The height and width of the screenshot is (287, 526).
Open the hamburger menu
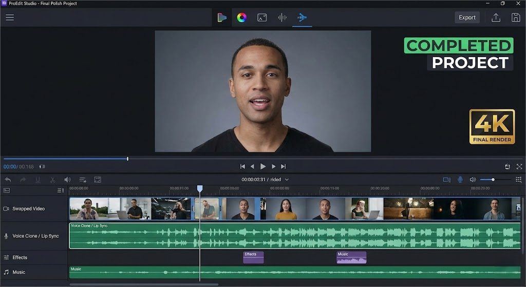pyautogui.click(x=10, y=17)
